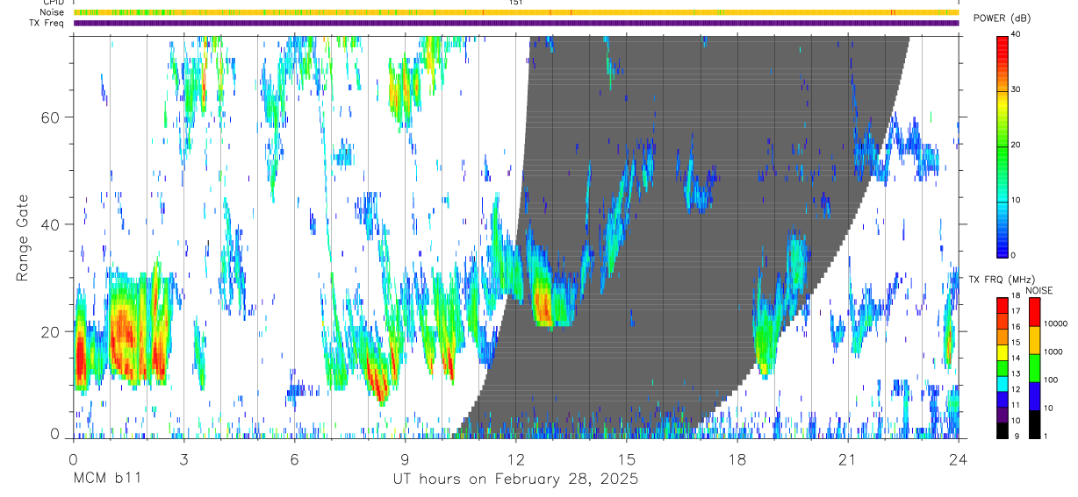The image size is (1078, 497).
Task: Click the 60 tick on Range Gate axis
Action: (x=52, y=117)
